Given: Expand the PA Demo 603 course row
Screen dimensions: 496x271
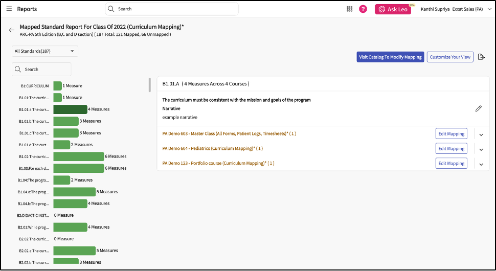Looking at the screenshot, I should [x=481, y=134].
